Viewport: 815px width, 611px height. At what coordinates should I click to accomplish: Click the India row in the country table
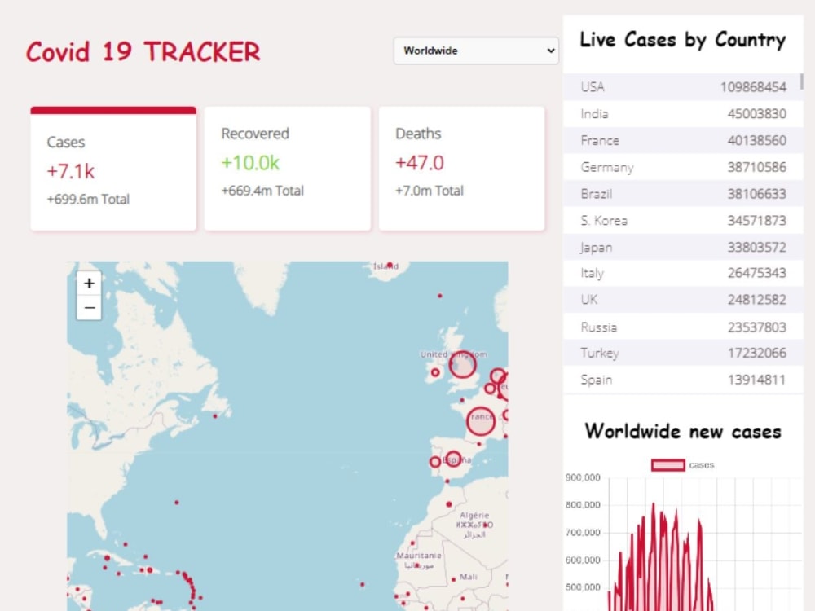683,114
